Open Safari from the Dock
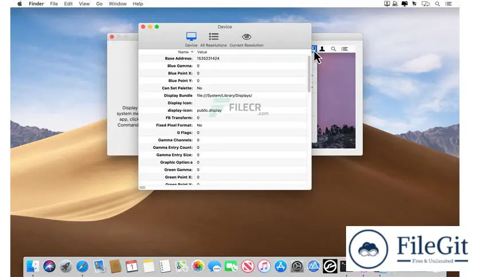Screen dimensions: 479x277 click(x=82, y=266)
